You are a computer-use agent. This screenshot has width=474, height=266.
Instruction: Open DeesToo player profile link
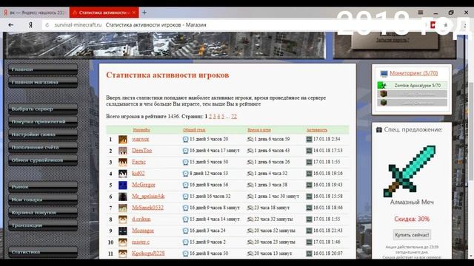[141, 151]
